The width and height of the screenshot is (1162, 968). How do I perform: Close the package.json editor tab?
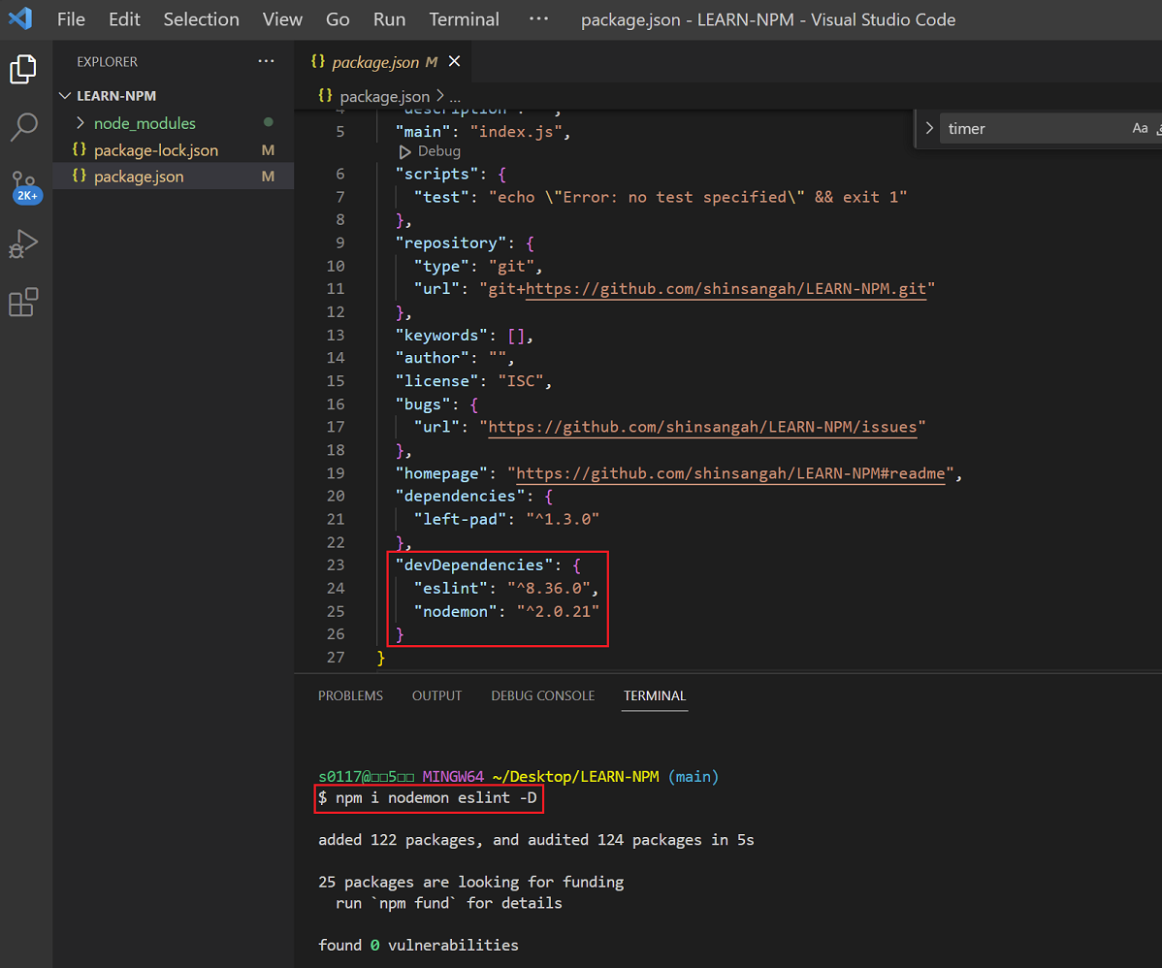point(454,61)
